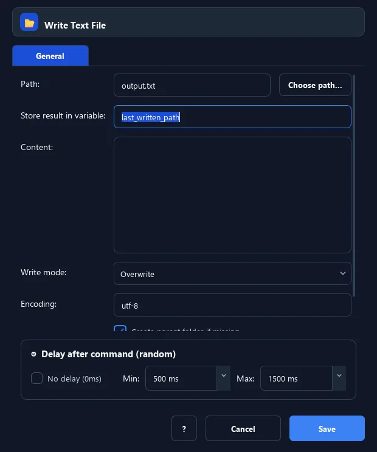
Task: Click the Max delay field showing 1500 ms
Action: click(x=296, y=378)
